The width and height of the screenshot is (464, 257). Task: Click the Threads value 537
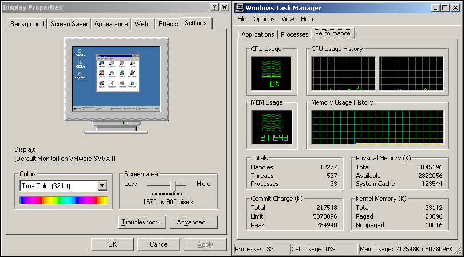click(x=332, y=176)
